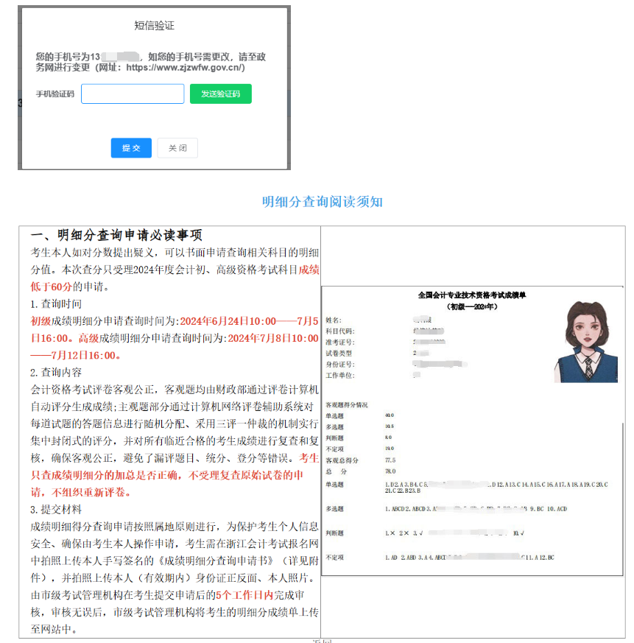
Task: Click the 1. 查询时间 subheading
Action: click(56, 304)
